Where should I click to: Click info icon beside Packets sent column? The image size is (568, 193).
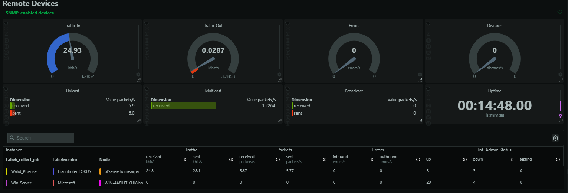tap(325, 160)
